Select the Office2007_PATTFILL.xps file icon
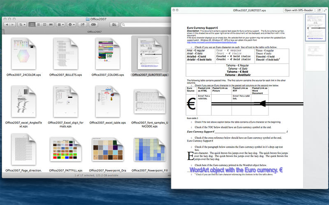Image resolution: width=329 pixels, height=205 pixels. pyautogui.click(x=65, y=149)
